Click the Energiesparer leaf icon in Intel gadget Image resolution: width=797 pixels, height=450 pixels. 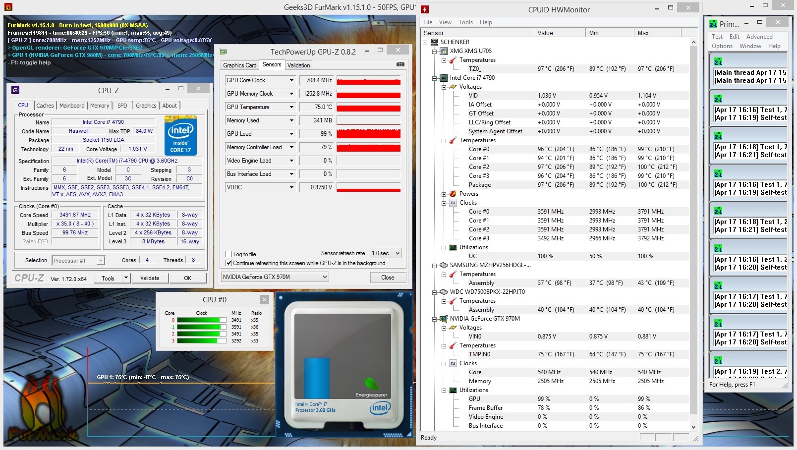pos(372,384)
